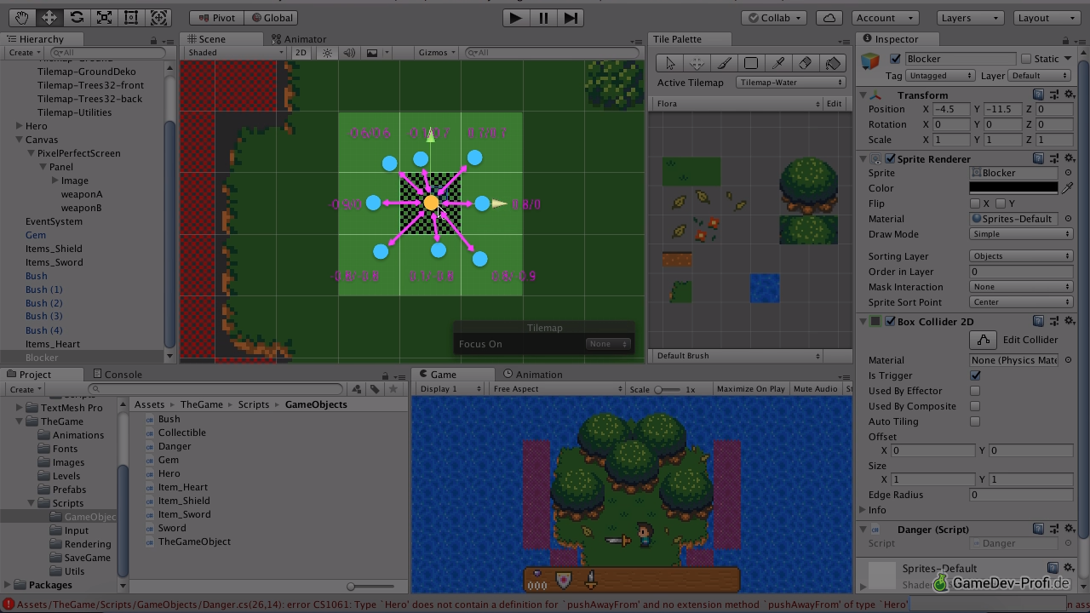The height and width of the screenshot is (613, 1090).
Task: Check Flip X on Sprite Renderer
Action: click(x=975, y=203)
